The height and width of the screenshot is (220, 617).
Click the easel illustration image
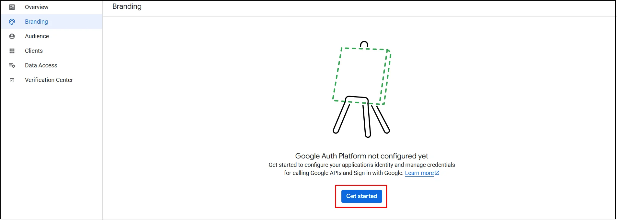point(362,89)
